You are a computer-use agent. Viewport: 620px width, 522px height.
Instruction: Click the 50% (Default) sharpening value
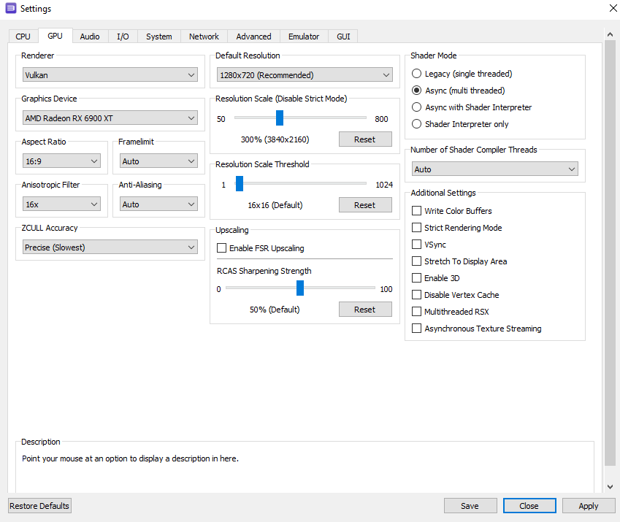[x=275, y=310]
